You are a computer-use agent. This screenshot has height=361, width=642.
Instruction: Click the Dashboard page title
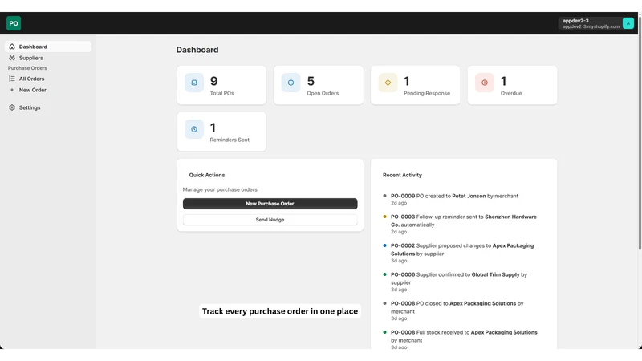[197, 50]
